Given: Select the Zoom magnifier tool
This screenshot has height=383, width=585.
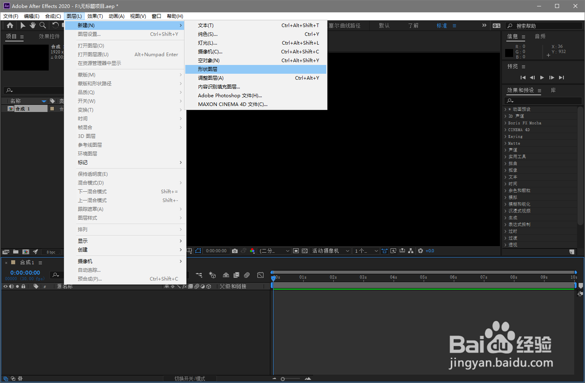Looking at the screenshot, I should pyautogui.click(x=43, y=26).
